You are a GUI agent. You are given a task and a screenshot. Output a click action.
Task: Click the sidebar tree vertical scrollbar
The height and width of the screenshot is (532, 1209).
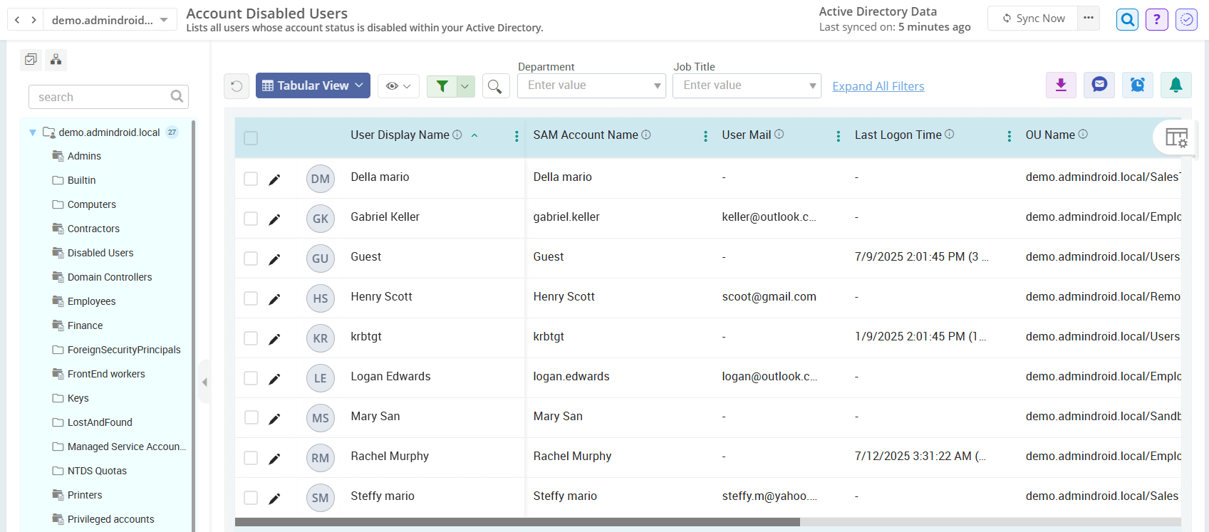click(x=193, y=325)
